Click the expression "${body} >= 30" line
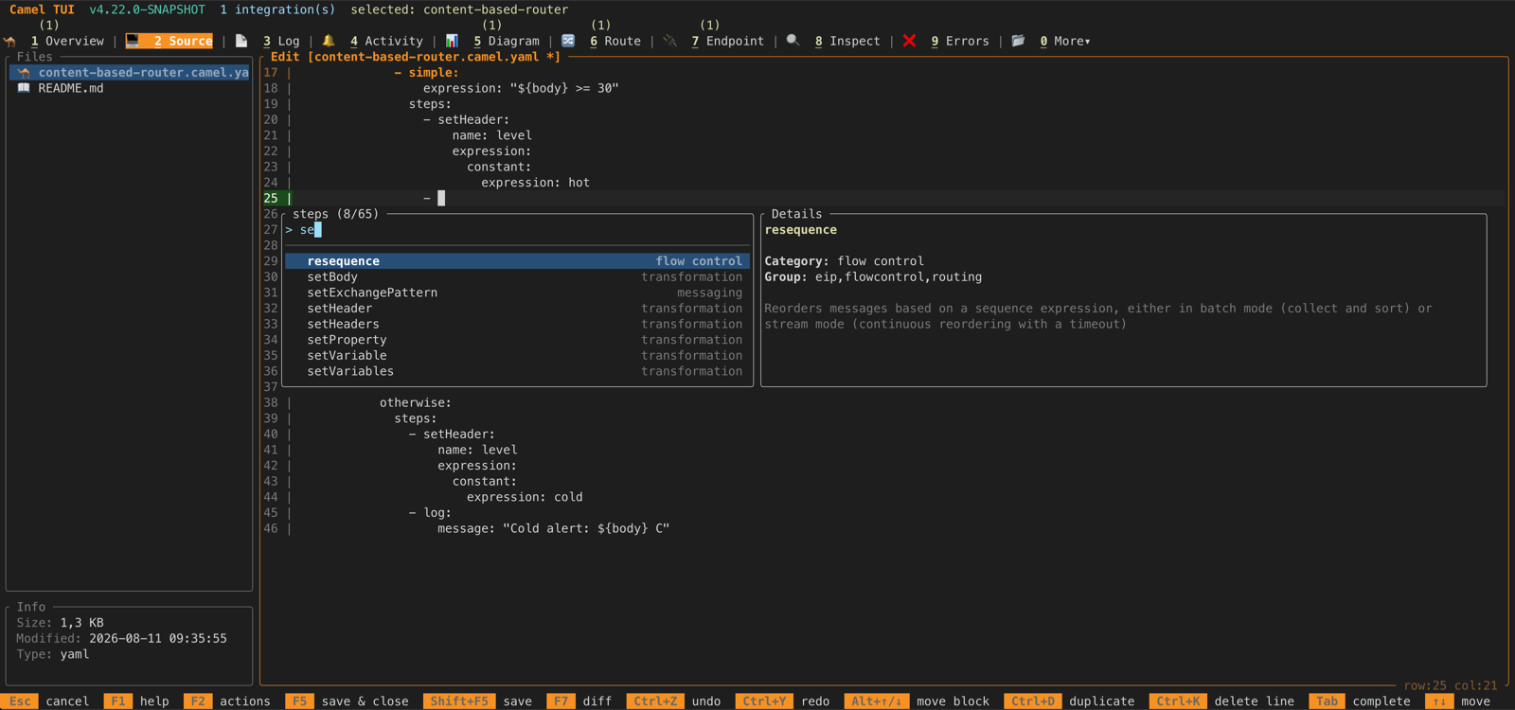This screenshot has height=710, width=1515. pos(521,88)
